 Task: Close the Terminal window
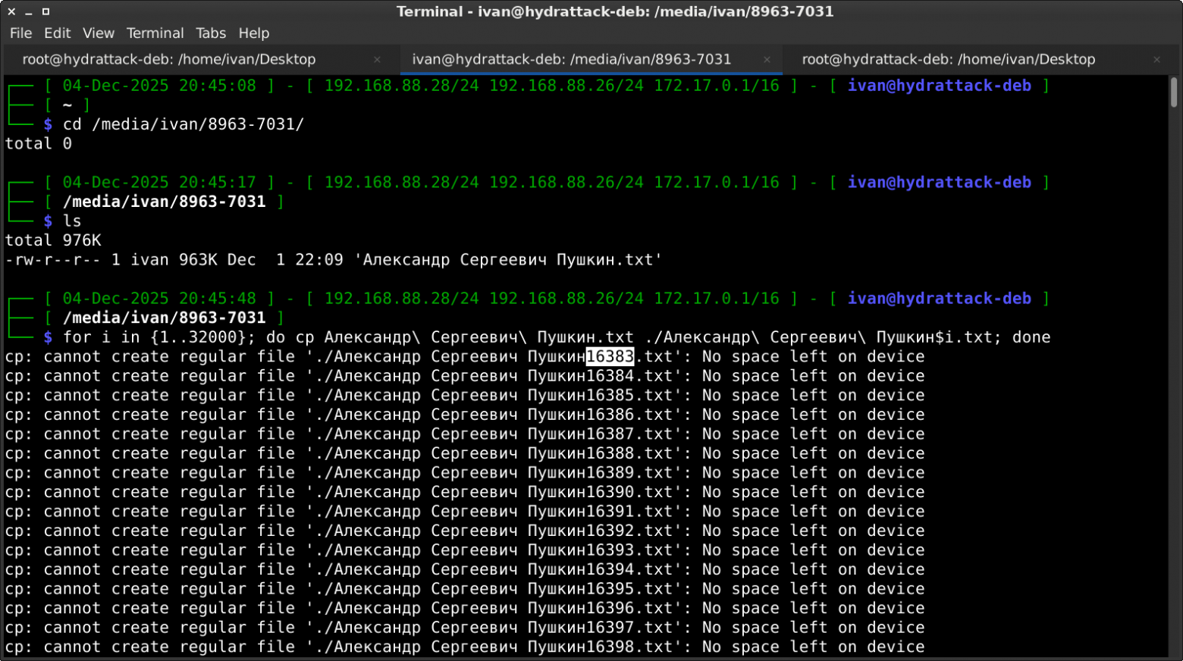pos(11,11)
